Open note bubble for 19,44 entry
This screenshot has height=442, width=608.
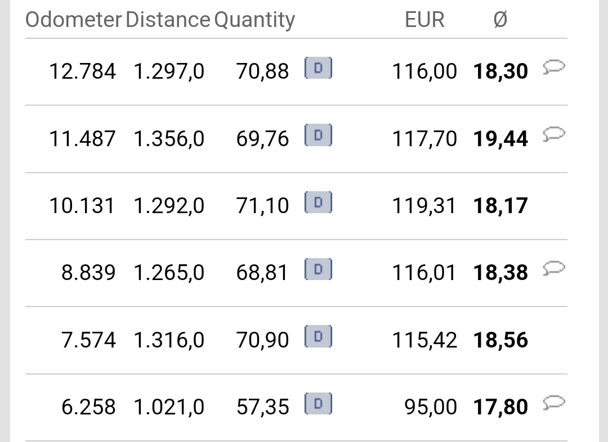pos(554,134)
